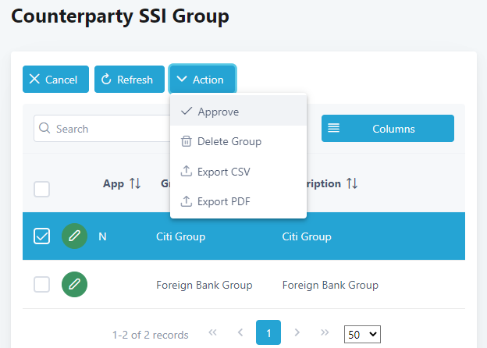The width and height of the screenshot is (487, 348).
Task: Toggle the select-all checkbox in header
Action: tap(42, 189)
